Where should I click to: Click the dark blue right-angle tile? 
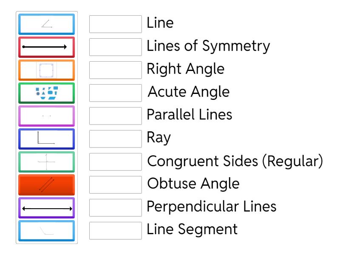[46, 139]
